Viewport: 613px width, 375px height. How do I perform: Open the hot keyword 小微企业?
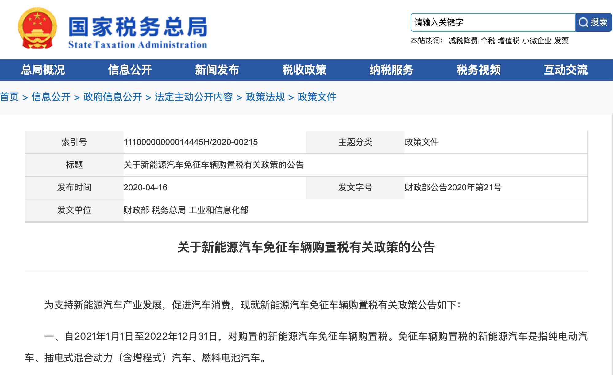coord(537,41)
